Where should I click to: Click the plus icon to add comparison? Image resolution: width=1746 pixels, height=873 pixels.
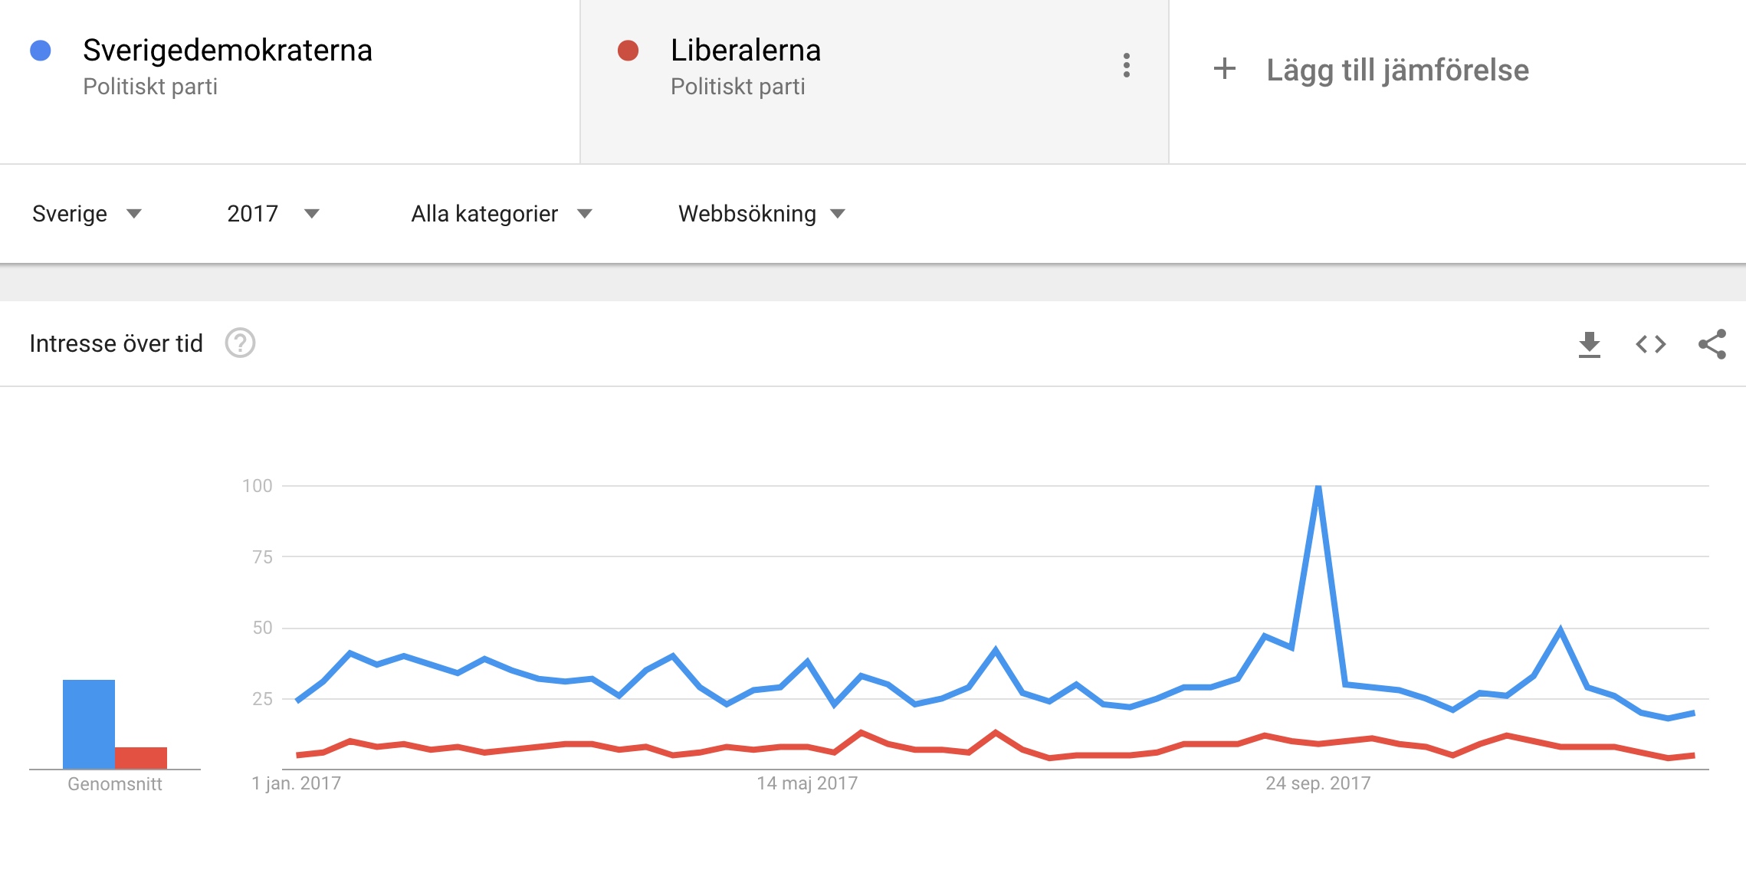click(1225, 69)
